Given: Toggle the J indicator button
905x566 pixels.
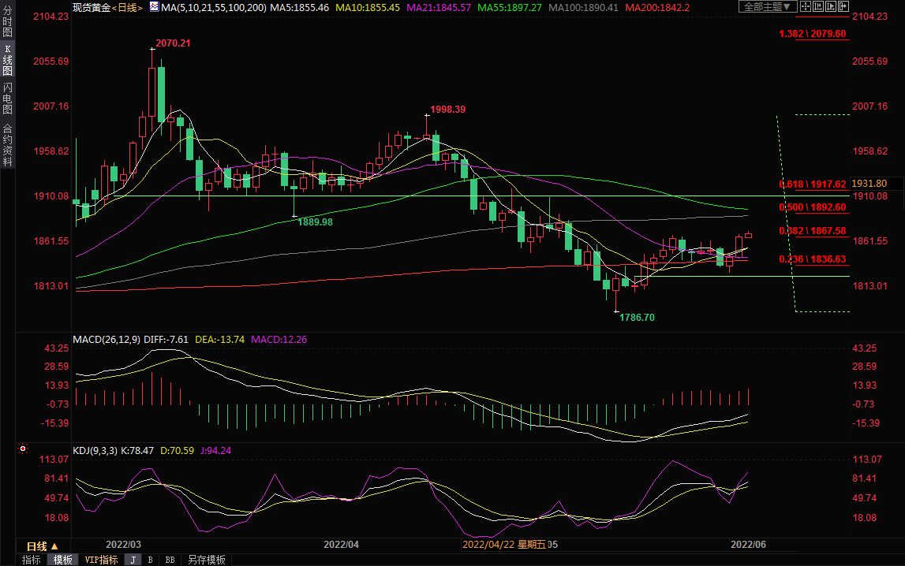Looking at the screenshot, I should (133, 560).
